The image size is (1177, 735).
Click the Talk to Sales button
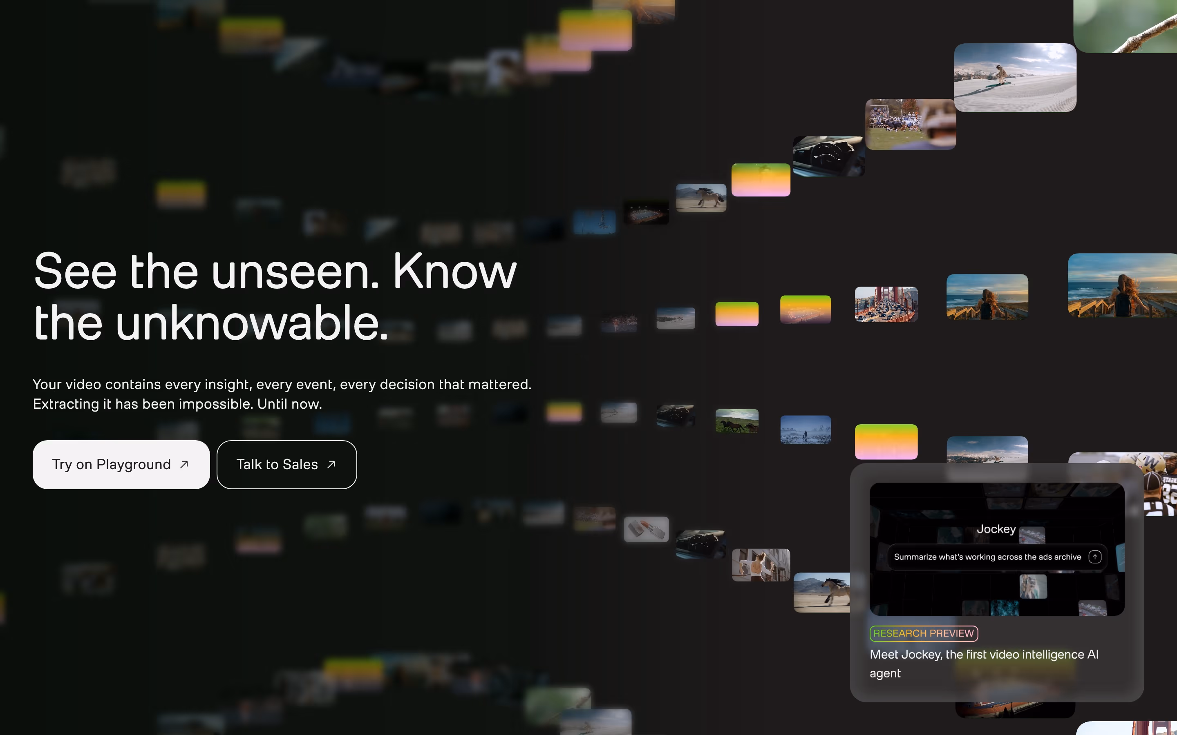click(286, 464)
